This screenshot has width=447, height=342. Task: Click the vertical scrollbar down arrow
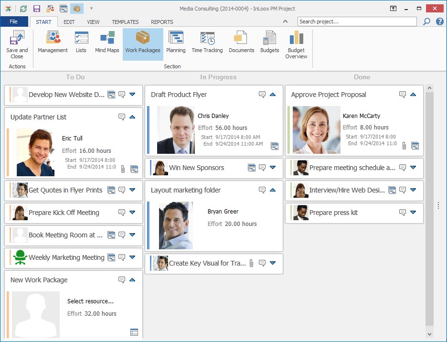coord(430,334)
